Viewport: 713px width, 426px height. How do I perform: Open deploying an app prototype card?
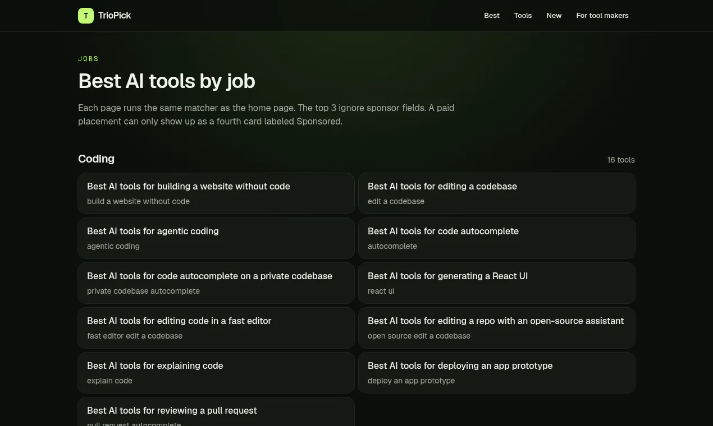tap(497, 373)
